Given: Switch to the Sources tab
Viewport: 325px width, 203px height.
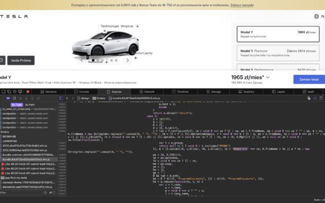Looking at the screenshot, I should 114,91.
